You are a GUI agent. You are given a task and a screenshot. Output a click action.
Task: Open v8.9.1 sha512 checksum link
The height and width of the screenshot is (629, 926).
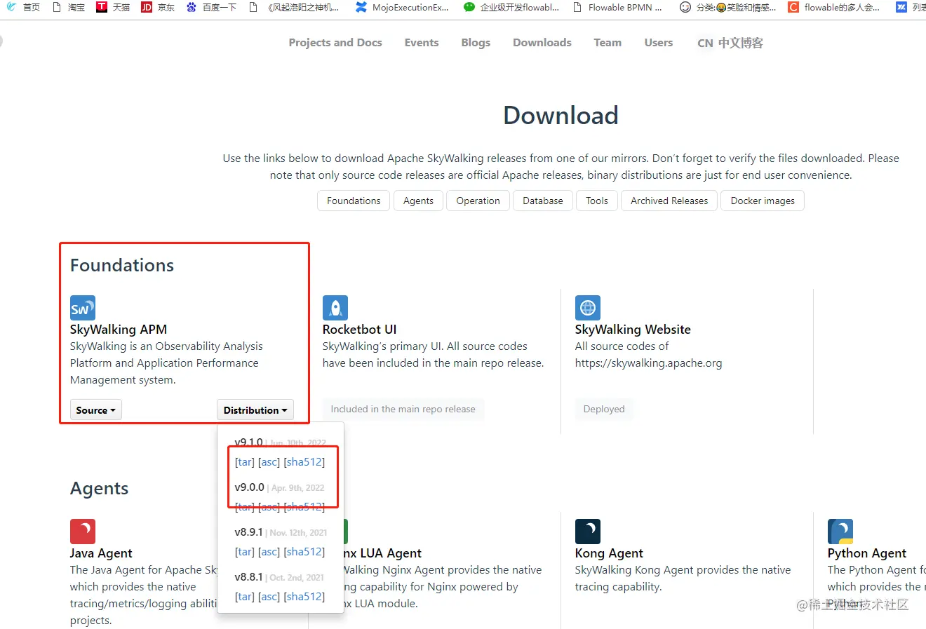click(x=304, y=552)
